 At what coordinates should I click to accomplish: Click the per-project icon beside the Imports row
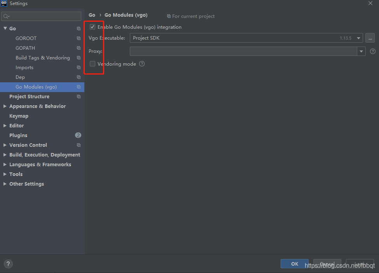pos(79,67)
